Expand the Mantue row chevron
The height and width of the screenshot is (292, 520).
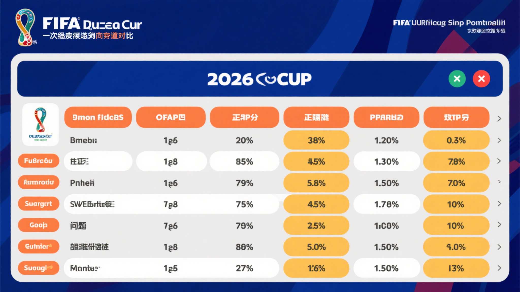(499, 268)
